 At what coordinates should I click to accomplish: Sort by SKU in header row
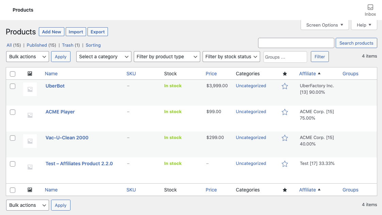pyautogui.click(x=131, y=74)
